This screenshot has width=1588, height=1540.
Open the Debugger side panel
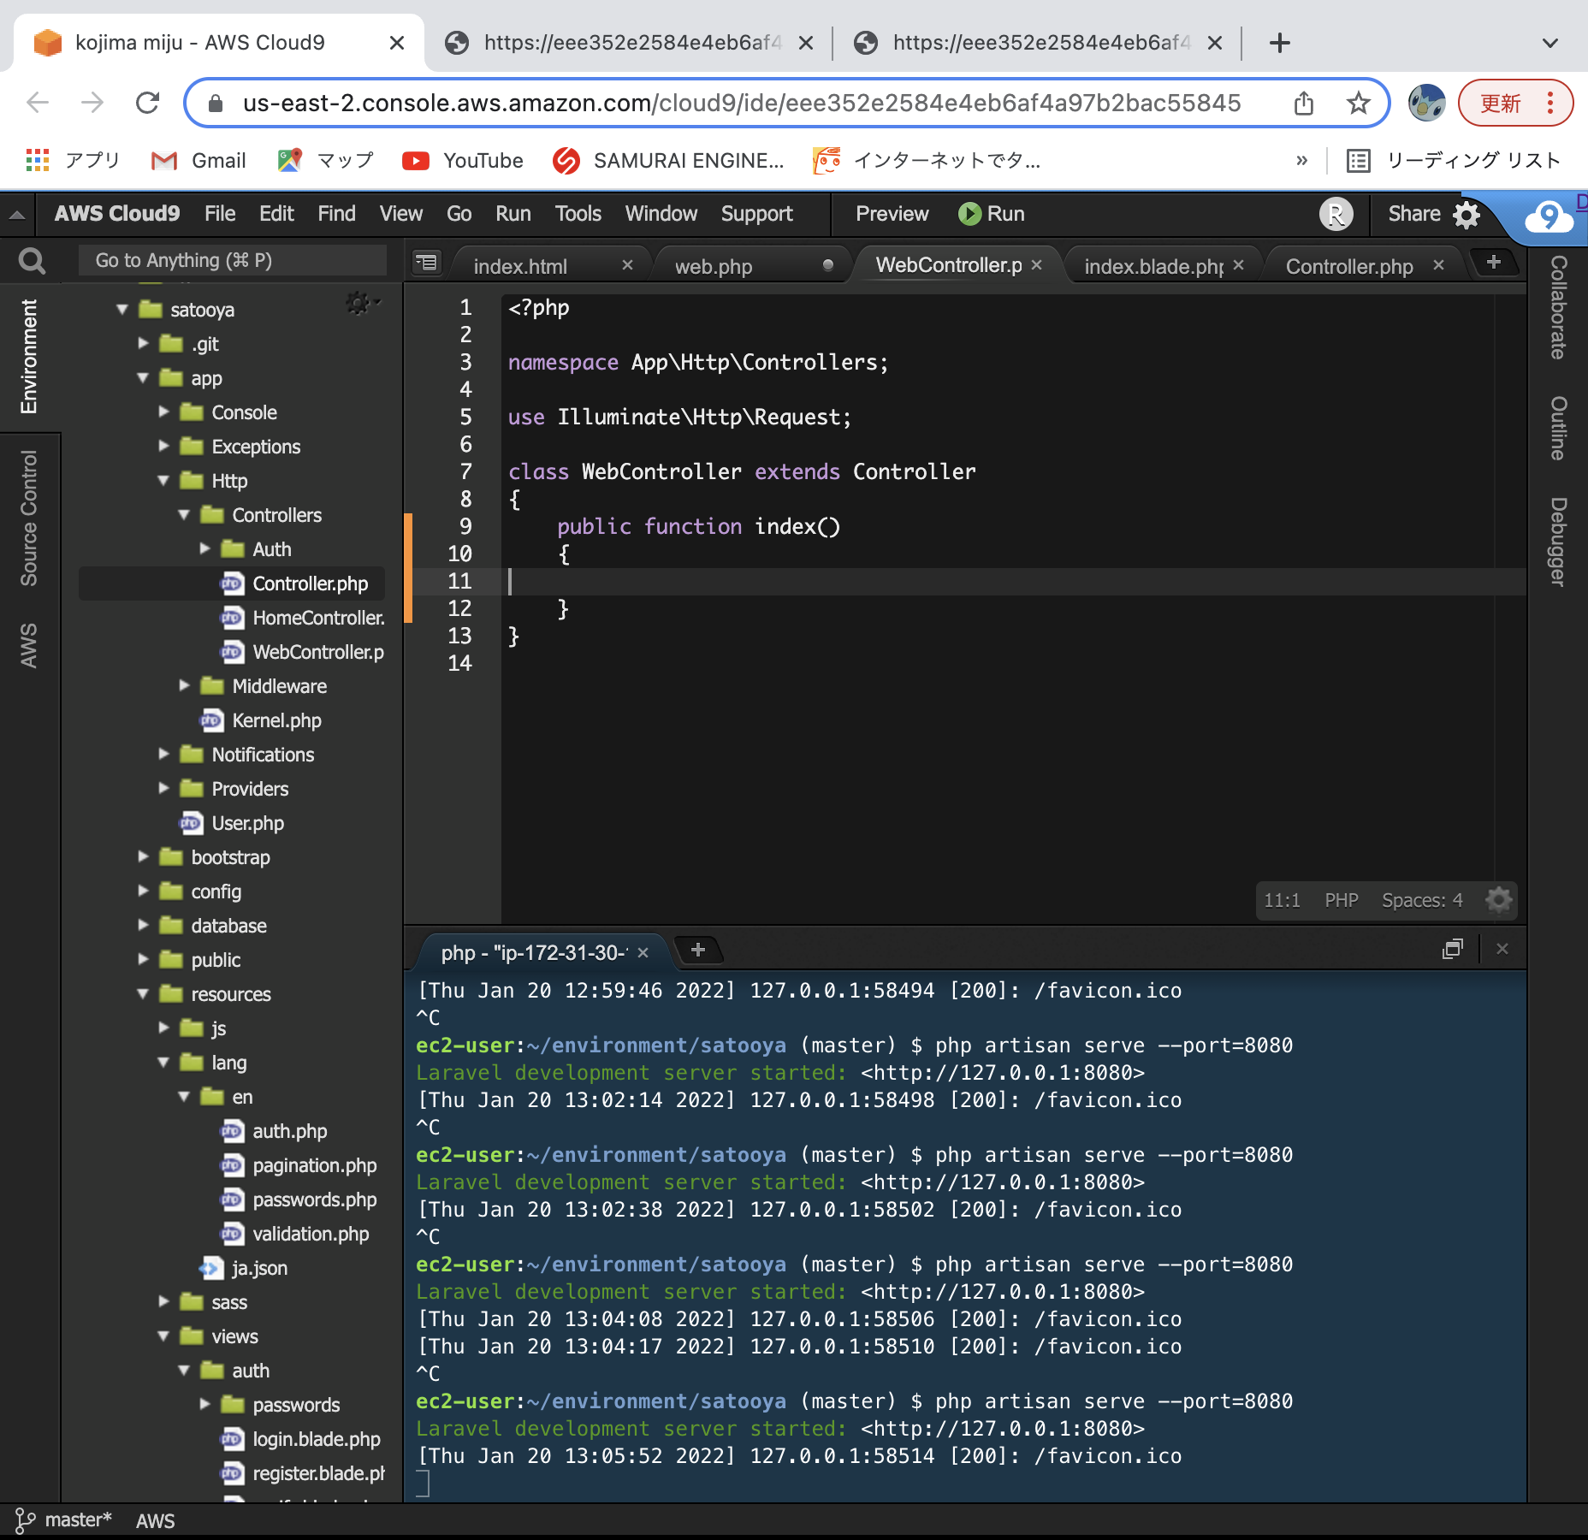pos(1558,542)
